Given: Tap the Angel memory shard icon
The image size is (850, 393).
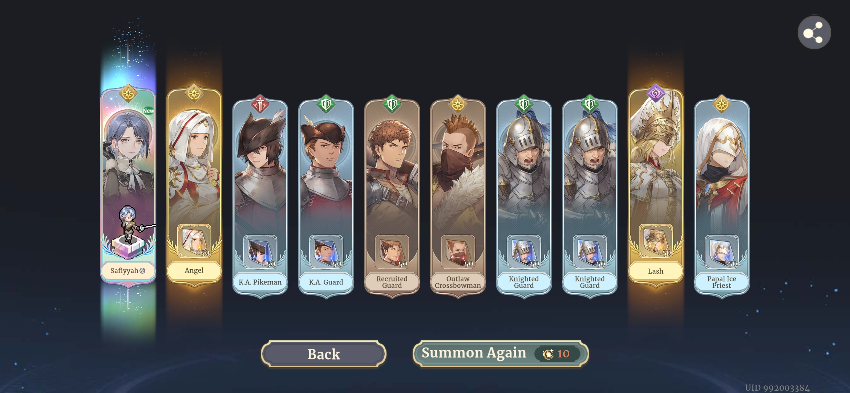Looking at the screenshot, I should (x=194, y=241).
